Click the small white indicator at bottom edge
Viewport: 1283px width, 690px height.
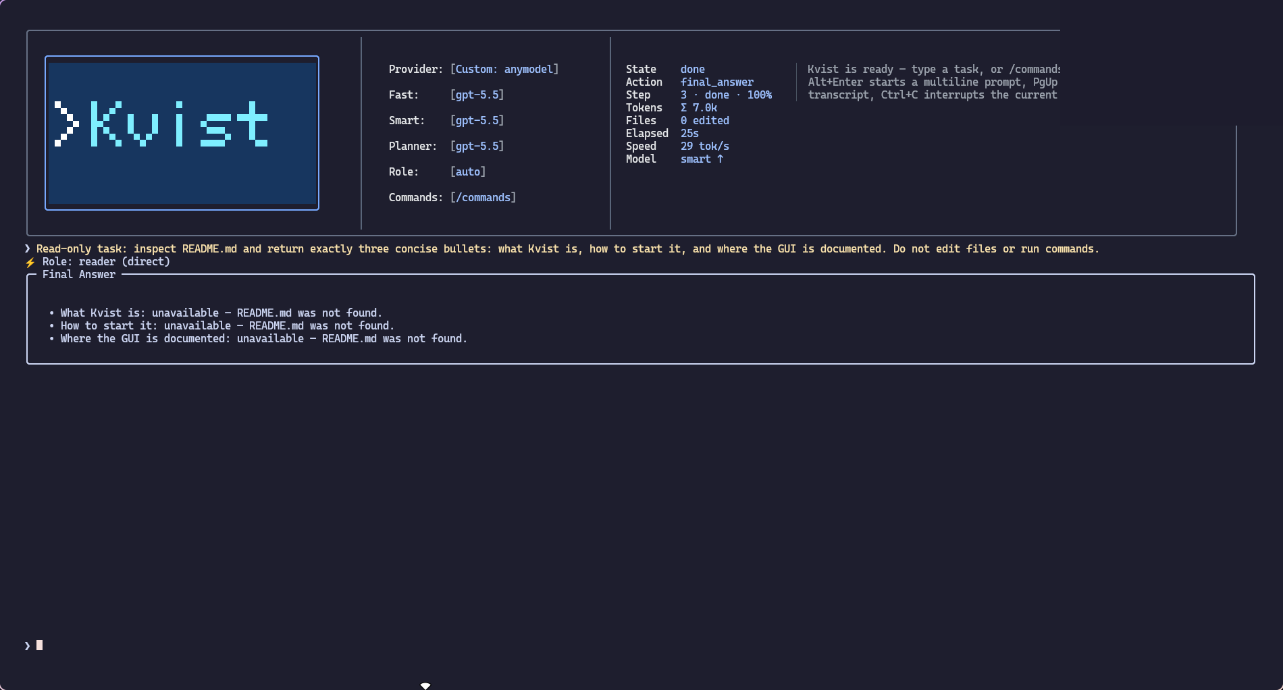click(425, 685)
